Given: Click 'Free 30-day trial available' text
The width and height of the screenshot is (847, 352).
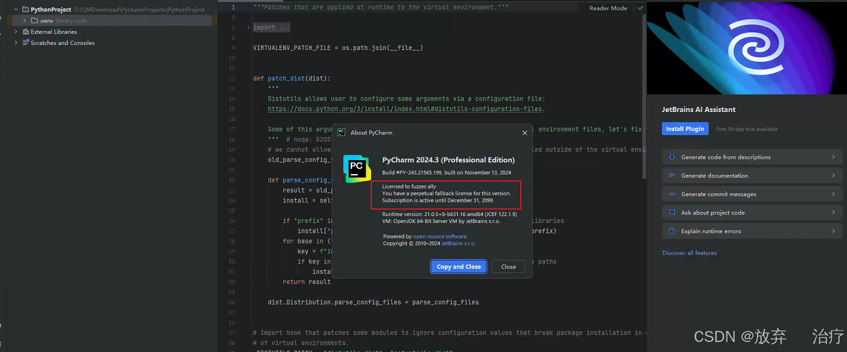Looking at the screenshot, I should [746, 129].
